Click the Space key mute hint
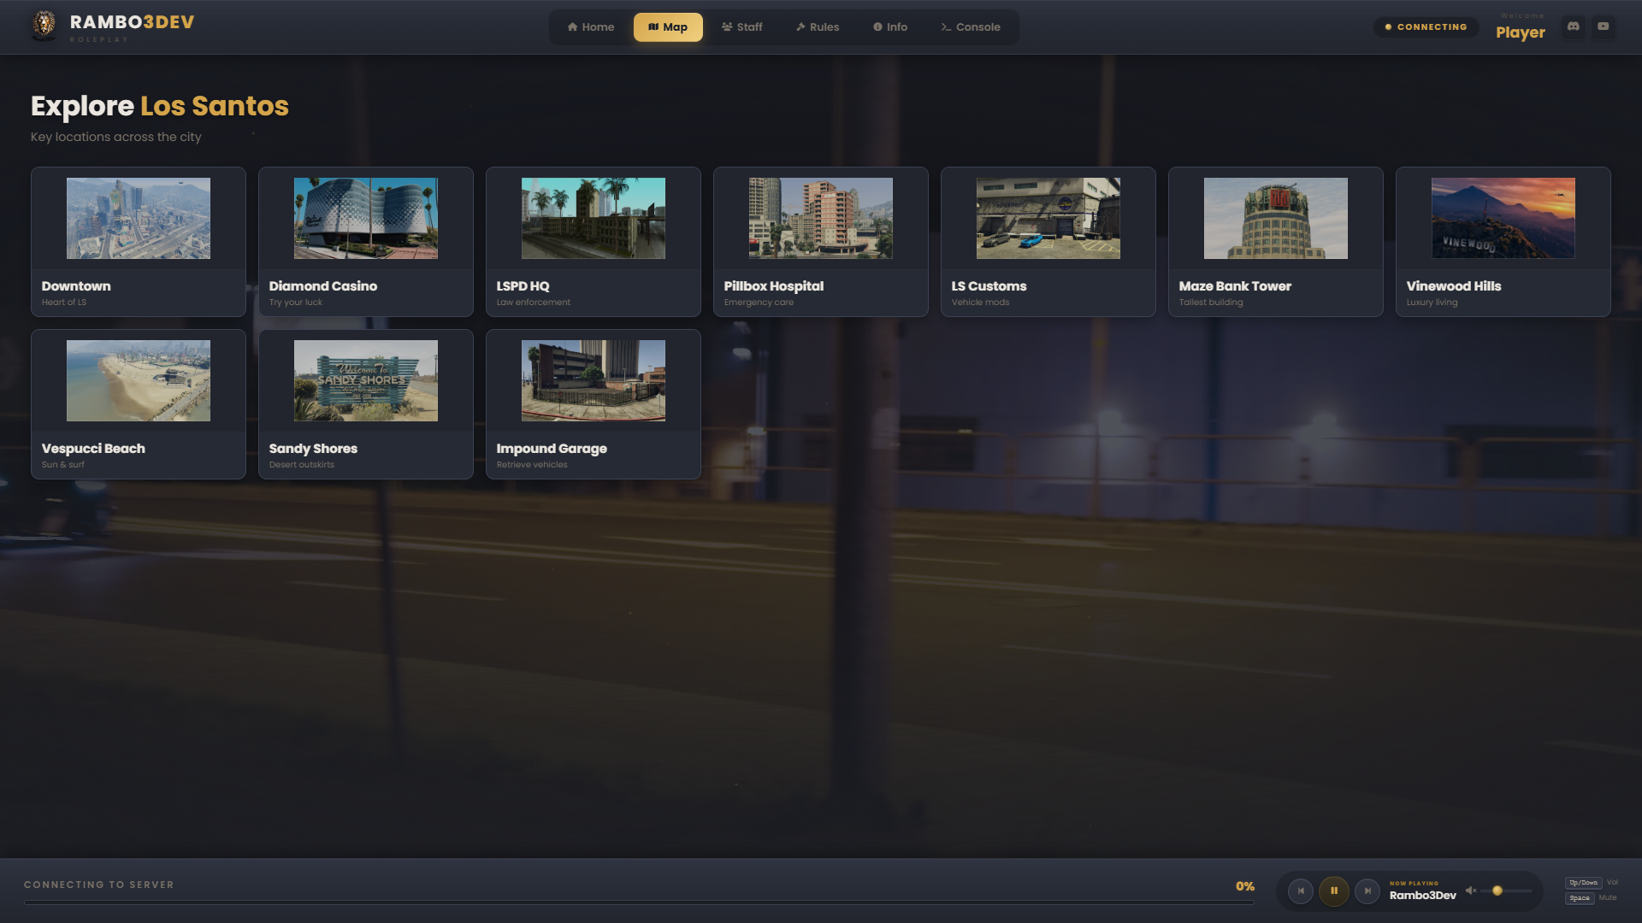This screenshot has height=923, width=1642. click(x=1579, y=898)
